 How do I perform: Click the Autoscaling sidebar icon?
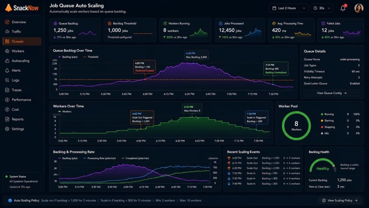pyautogui.click(x=7, y=61)
